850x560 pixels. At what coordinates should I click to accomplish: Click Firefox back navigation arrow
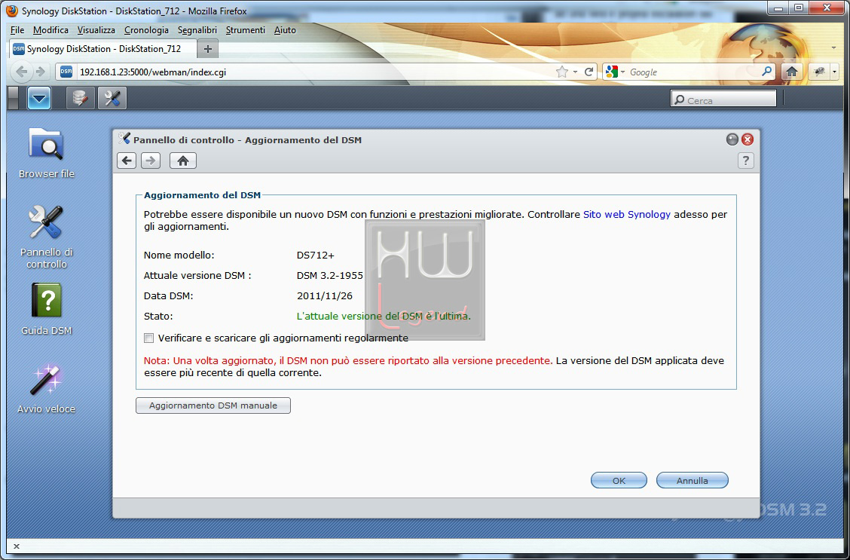coord(22,72)
